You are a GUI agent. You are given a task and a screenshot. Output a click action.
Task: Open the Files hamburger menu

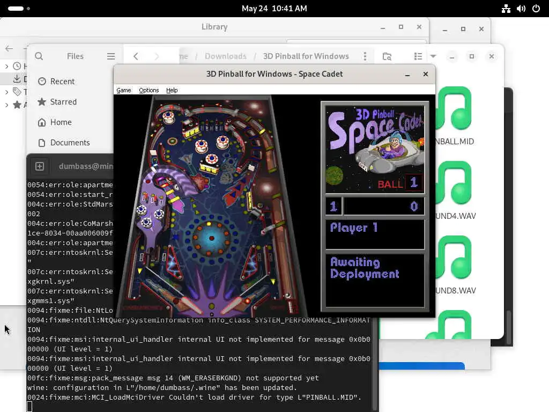[111, 56]
